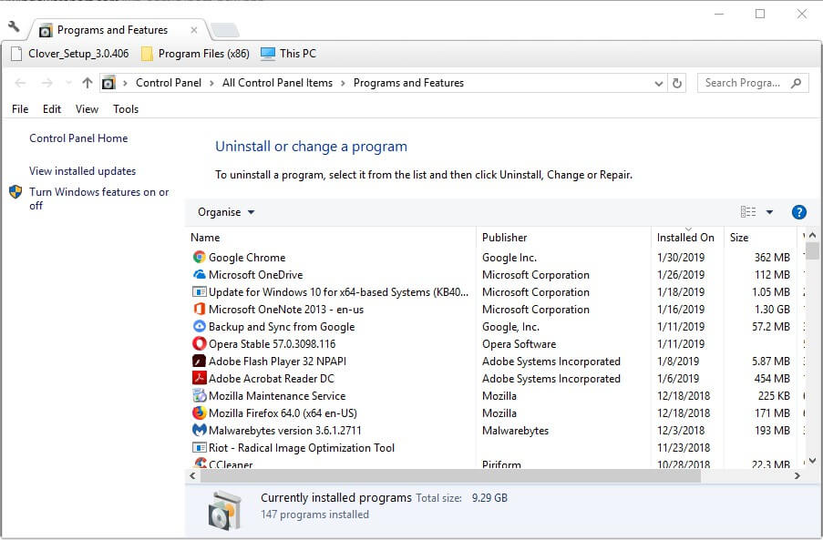Expand the chevron before Control Panel breadcrumb

tap(125, 83)
